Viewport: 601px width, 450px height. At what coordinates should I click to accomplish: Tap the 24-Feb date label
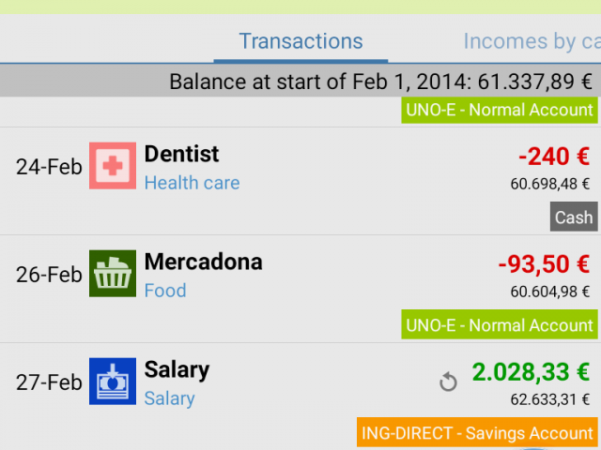point(49,167)
